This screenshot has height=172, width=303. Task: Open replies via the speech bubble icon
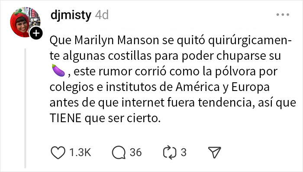(x=119, y=153)
